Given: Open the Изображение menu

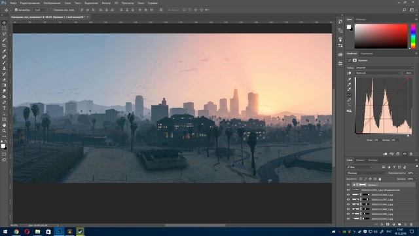Looking at the screenshot, I should 52,3.
